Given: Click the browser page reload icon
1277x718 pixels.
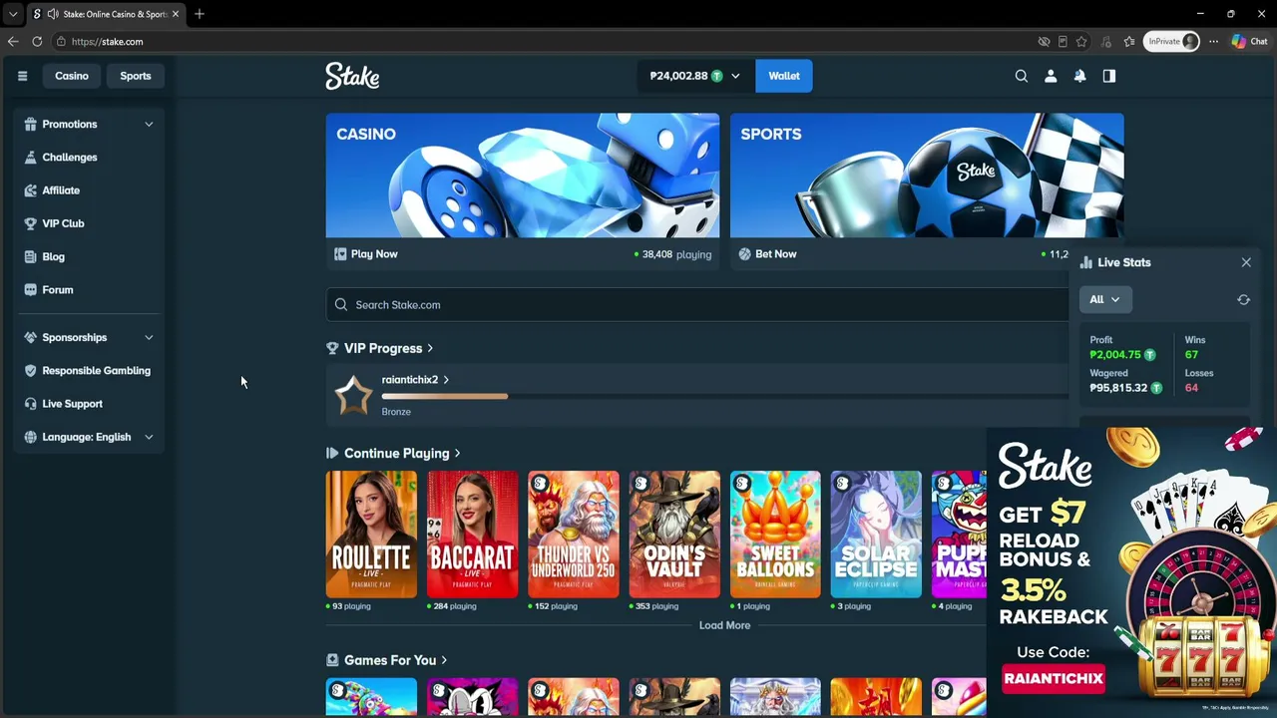Looking at the screenshot, I should (x=37, y=41).
